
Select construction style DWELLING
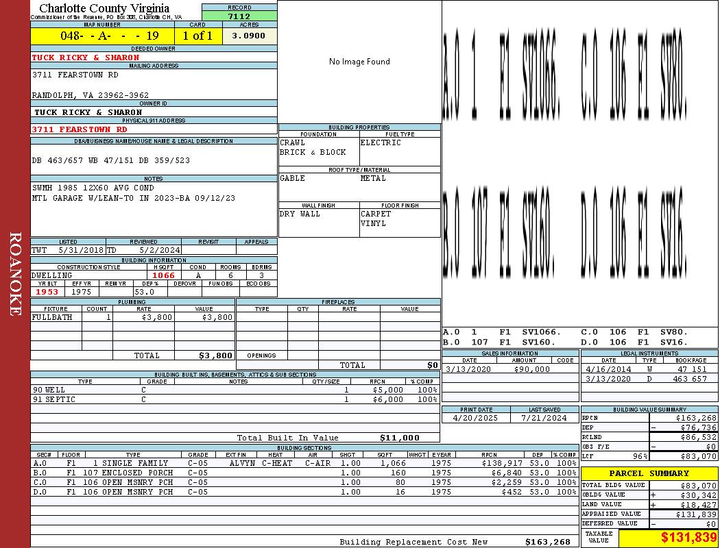(x=52, y=275)
